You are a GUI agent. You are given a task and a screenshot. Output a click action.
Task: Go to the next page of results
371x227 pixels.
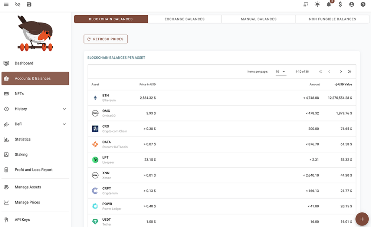(341, 72)
